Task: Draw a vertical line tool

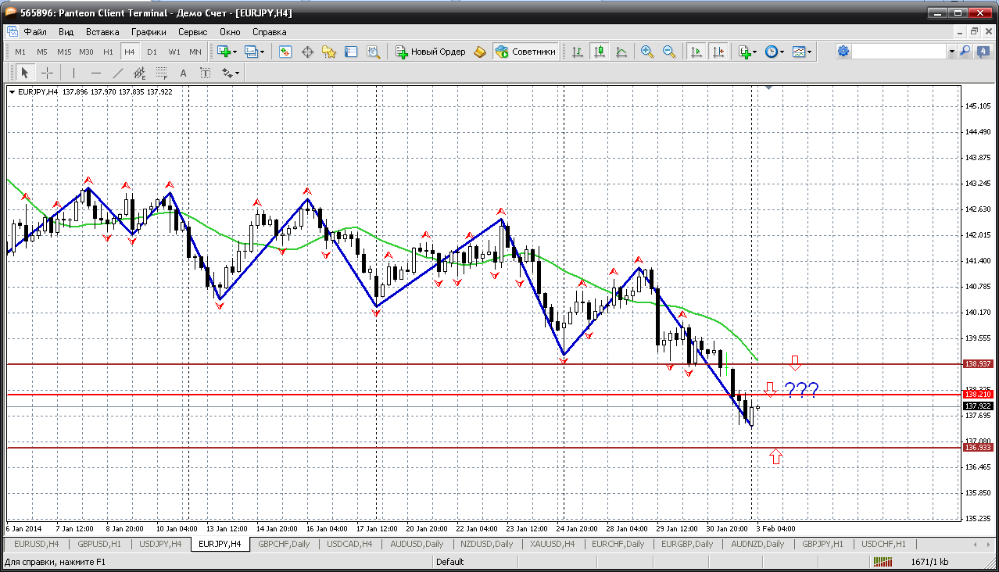Action: point(73,73)
